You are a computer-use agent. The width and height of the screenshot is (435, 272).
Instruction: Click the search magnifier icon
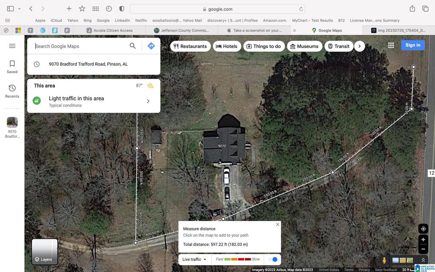(133, 46)
